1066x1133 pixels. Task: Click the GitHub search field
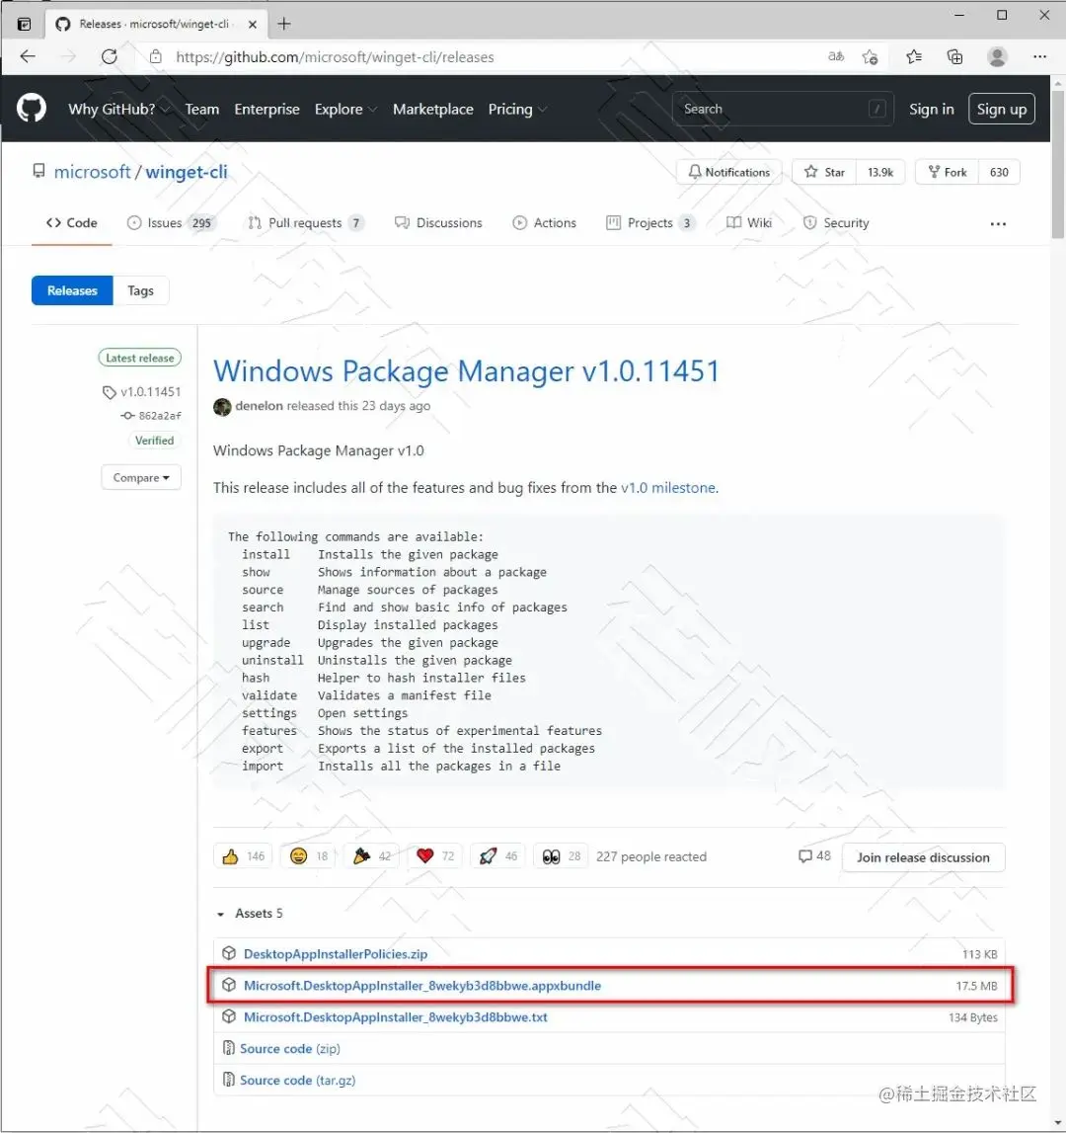click(x=783, y=109)
